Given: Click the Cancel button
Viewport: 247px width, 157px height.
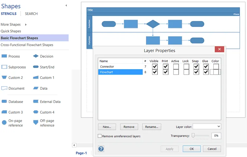Looking at the screenshot, I should [x=212, y=149].
